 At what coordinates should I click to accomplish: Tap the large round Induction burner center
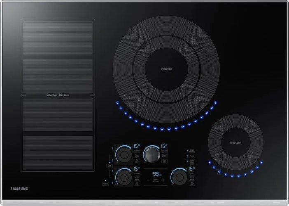coord(166,69)
